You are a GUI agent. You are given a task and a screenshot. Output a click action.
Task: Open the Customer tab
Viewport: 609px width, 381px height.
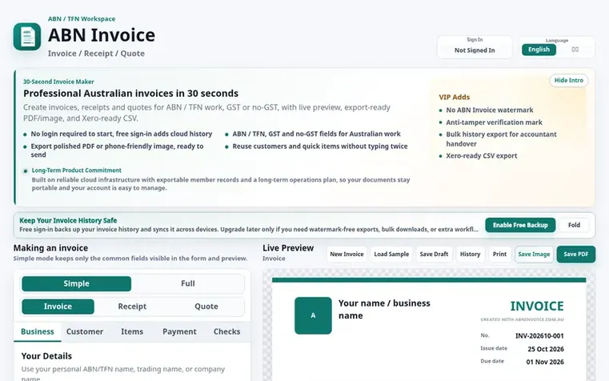click(85, 331)
